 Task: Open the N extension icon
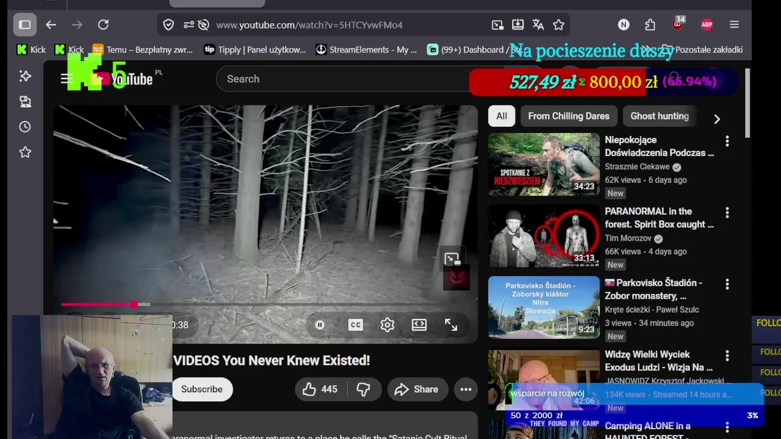[x=623, y=25]
